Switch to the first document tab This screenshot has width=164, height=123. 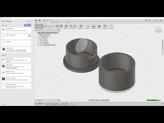tap(43, 23)
